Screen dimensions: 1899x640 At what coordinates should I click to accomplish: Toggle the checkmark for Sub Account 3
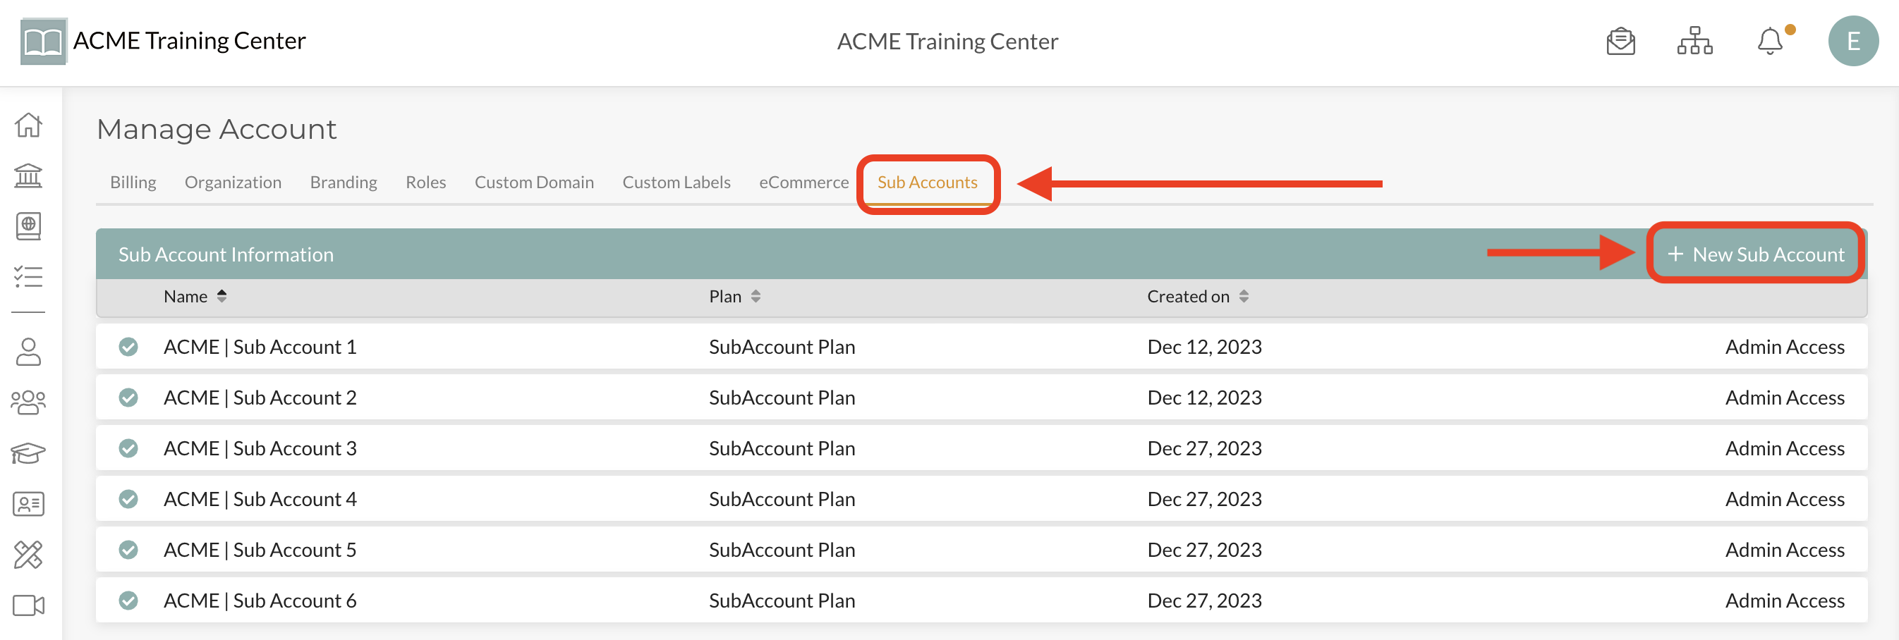(x=128, y=448)
